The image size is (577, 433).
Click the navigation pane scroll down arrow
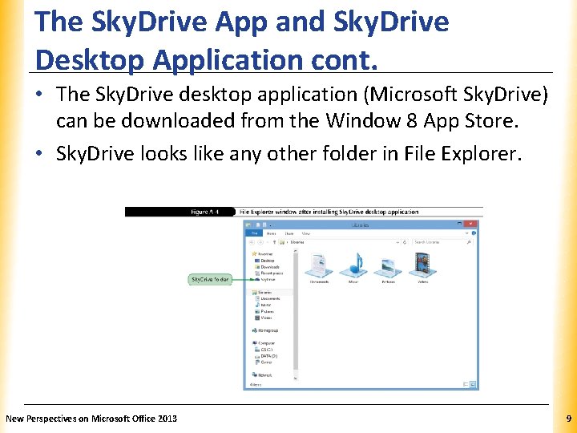point(296,378)
